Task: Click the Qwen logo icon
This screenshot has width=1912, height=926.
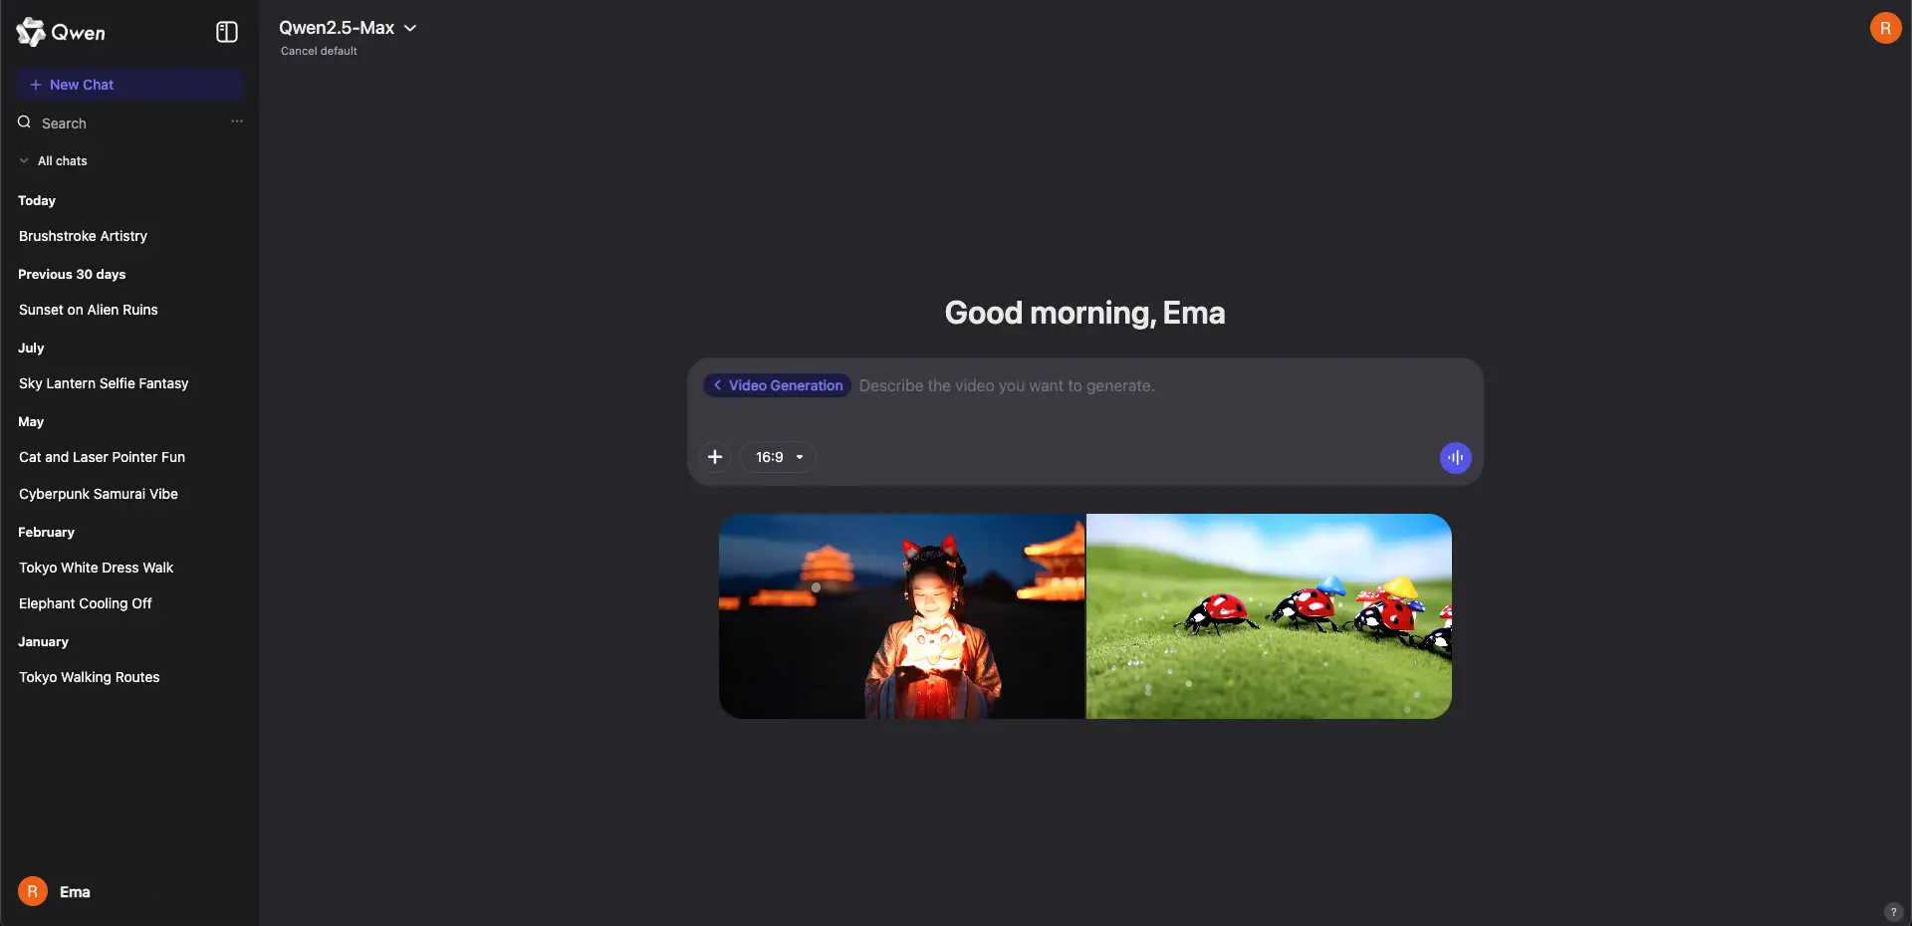Action: click(x=31, y=32)
